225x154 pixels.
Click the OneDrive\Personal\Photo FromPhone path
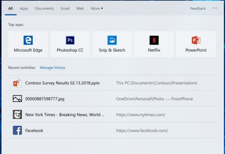tap(154, 99)
